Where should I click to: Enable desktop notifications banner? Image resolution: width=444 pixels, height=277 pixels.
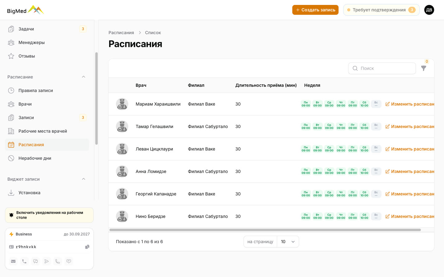point(49,215)
